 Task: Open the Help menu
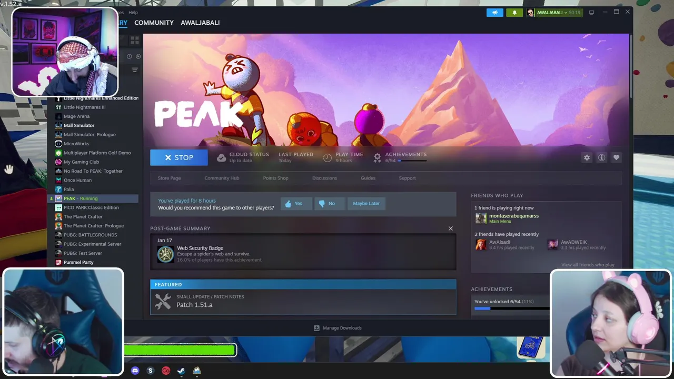133,13
